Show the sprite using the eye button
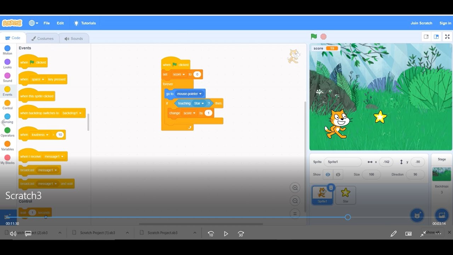The image size is (453, 255). click(x=328, y=175)
